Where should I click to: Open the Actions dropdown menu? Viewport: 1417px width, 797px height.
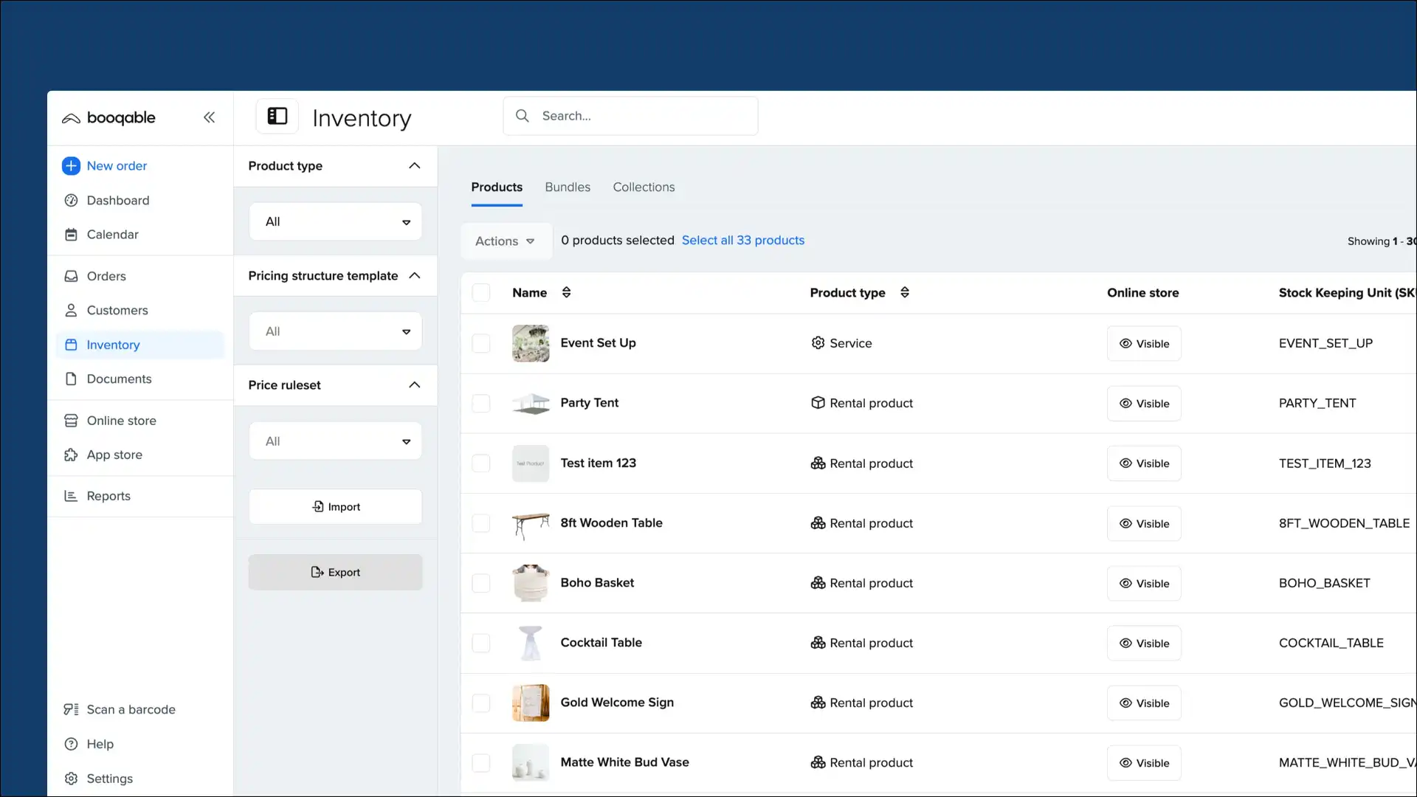coord(505,241)
